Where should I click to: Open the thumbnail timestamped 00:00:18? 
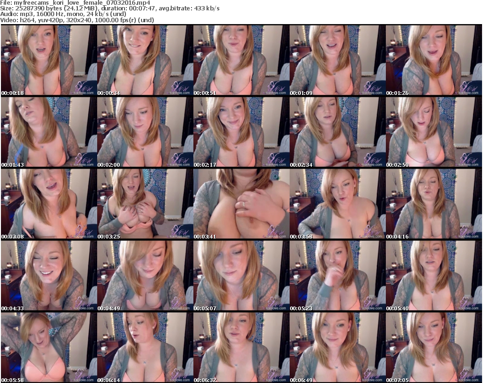[48, 60]
